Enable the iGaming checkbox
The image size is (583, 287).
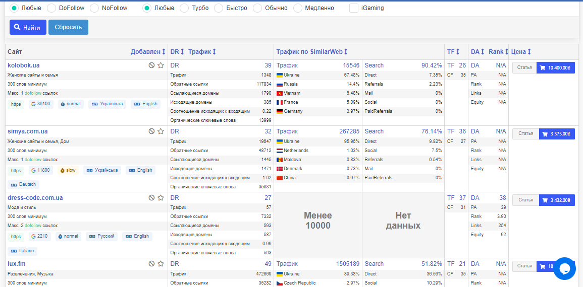pos(354,8)
